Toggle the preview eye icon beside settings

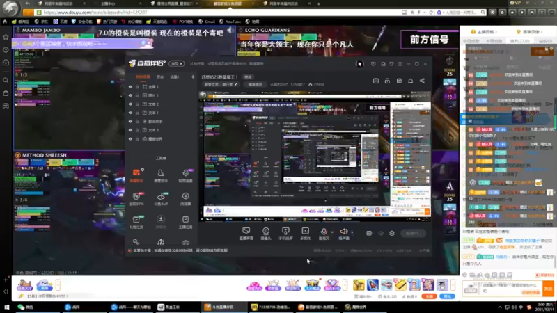point(381,233)
